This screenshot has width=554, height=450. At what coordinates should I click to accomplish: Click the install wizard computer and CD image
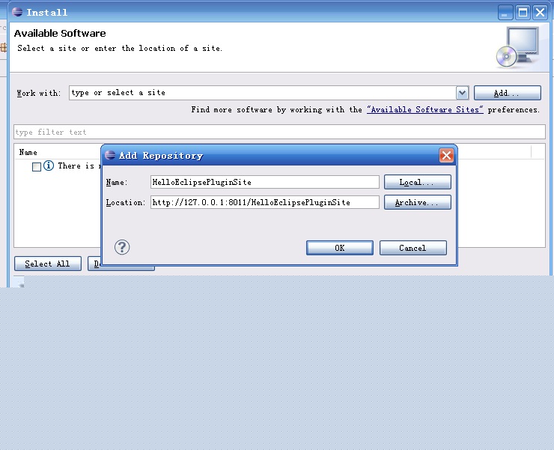517,47
